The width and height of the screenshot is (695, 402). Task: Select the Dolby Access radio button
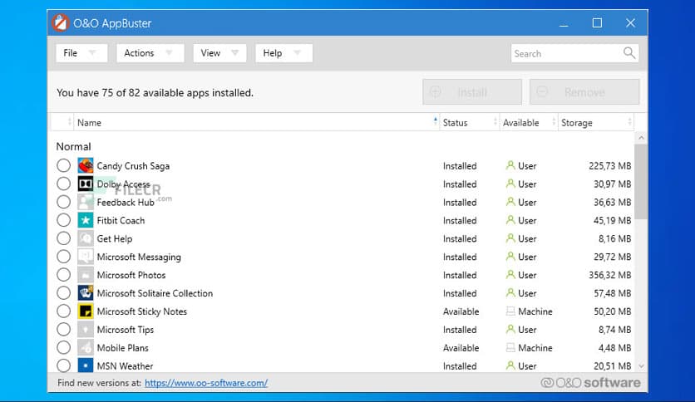[63, 184]
